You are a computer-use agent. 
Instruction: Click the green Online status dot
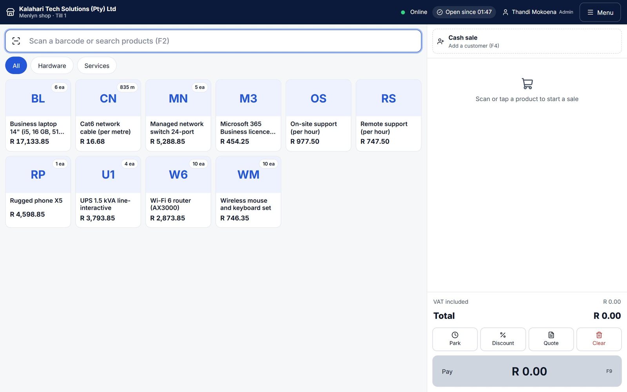[403, 12]
